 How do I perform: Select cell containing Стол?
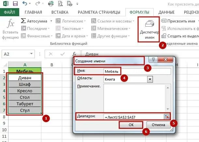point(25,97)
